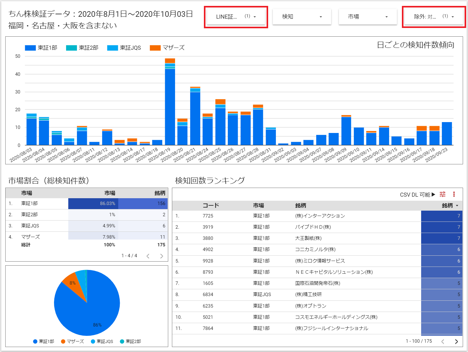Image resolution: width=468 pixels, height=352 pixels.
Task: Toggle マザーズ series in bar chart legend
Action: tap(167, 48)
